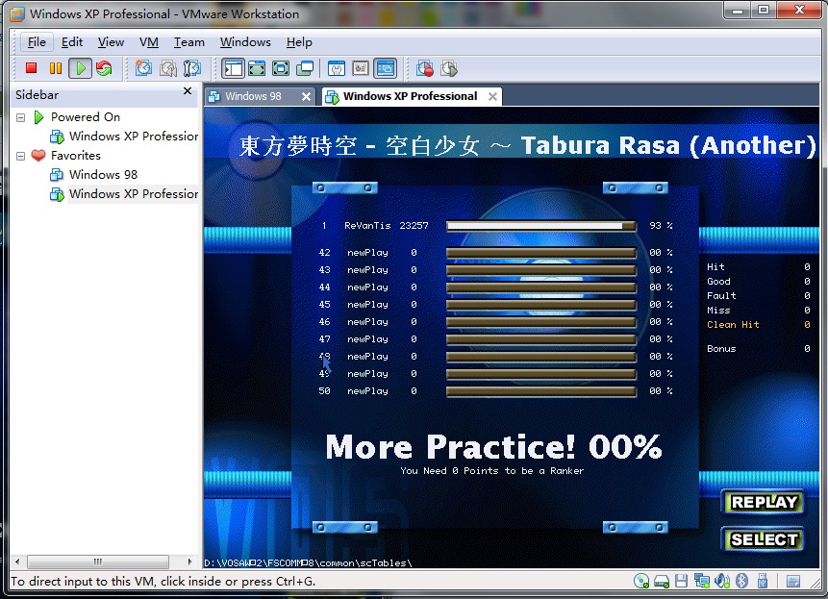828x599 pixels.
Task: Collapse the Favorites tree group
Action: tap(20, 156)
